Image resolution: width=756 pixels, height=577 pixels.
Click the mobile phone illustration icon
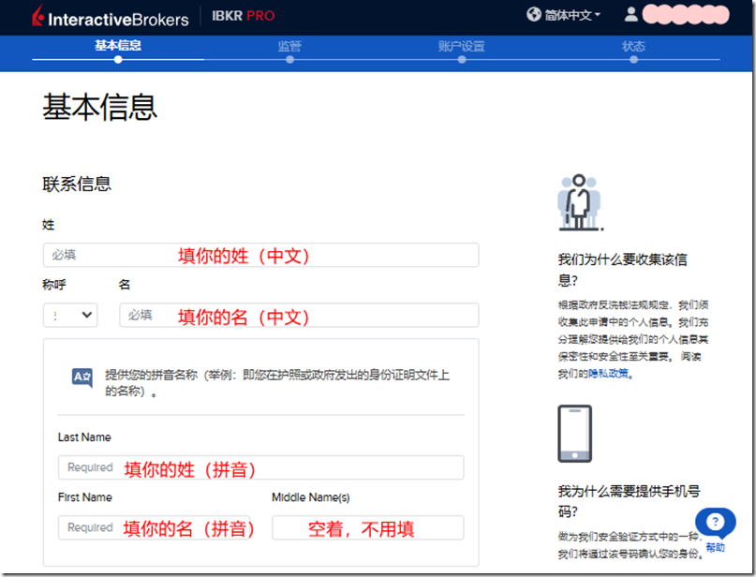(574, 433)
